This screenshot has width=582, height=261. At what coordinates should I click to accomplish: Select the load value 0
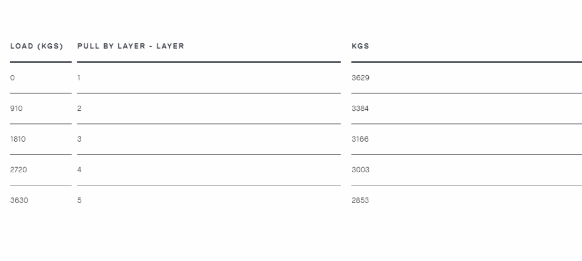coord(13,78)
